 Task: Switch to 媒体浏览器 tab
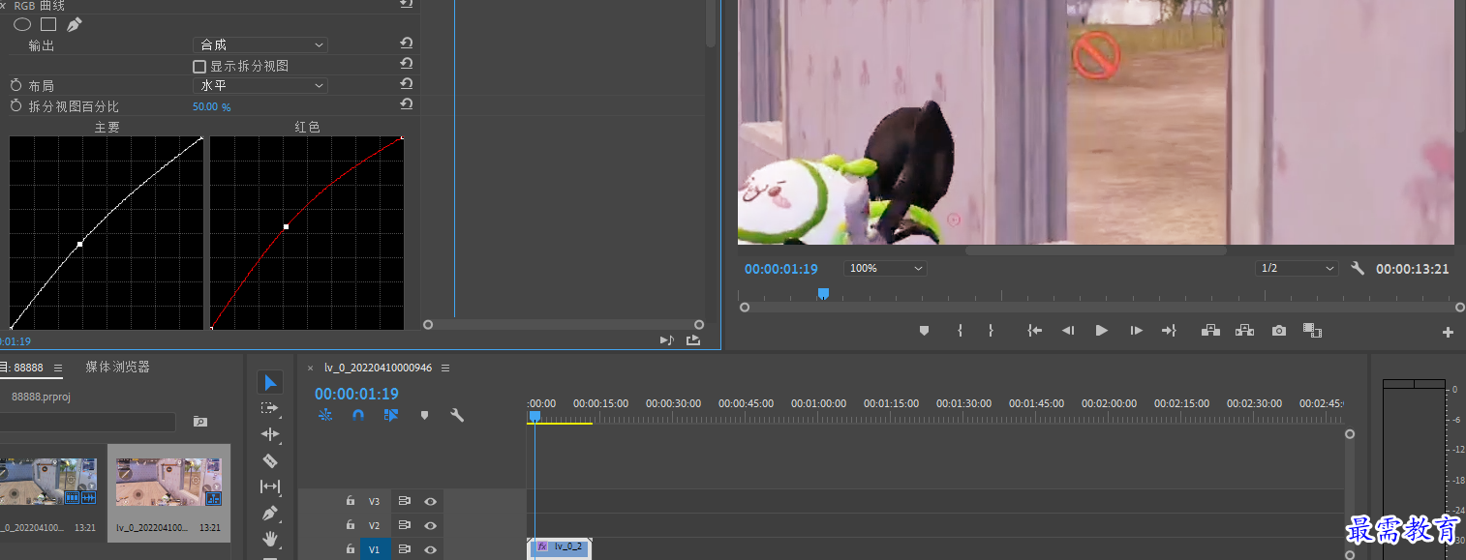(117, 368)
